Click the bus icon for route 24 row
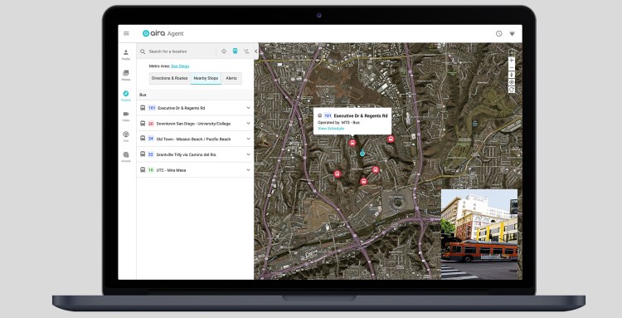Viewport: 622px width, 318px height. [143, 139]
